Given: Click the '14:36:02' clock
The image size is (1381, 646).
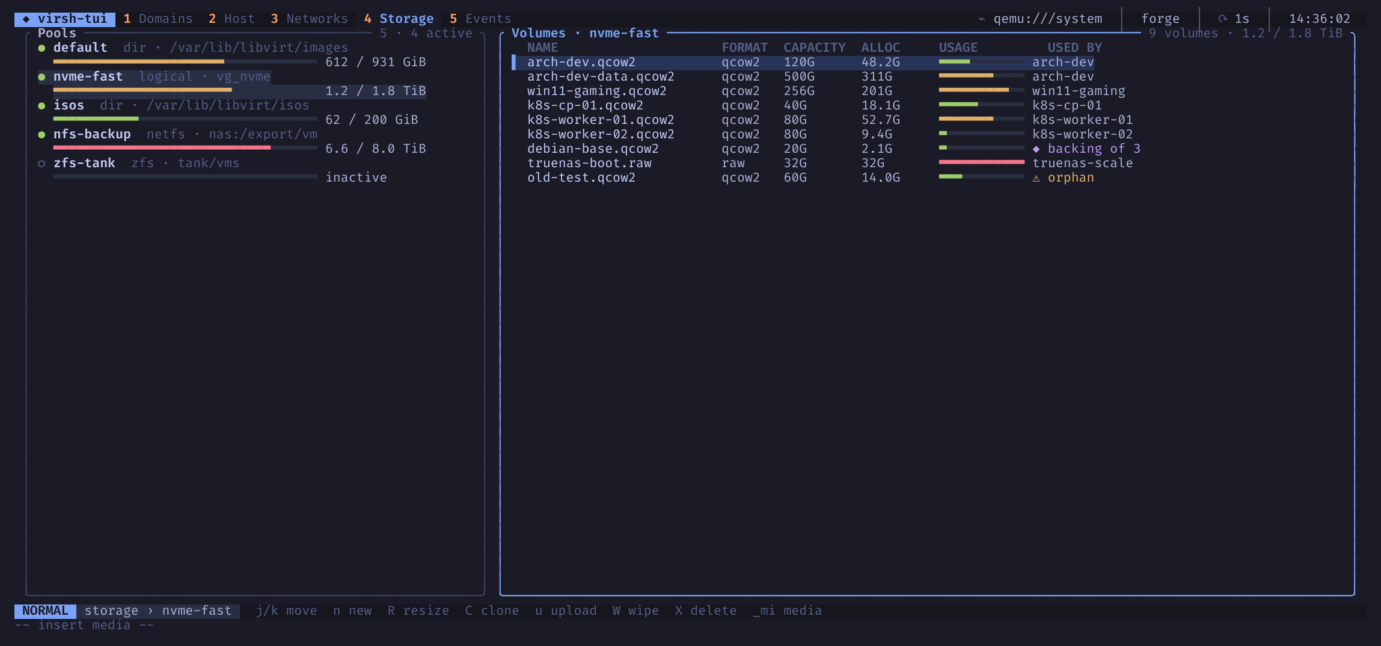Looking at the screenshot, I should pyautogui.click(x=1320, y=19).
